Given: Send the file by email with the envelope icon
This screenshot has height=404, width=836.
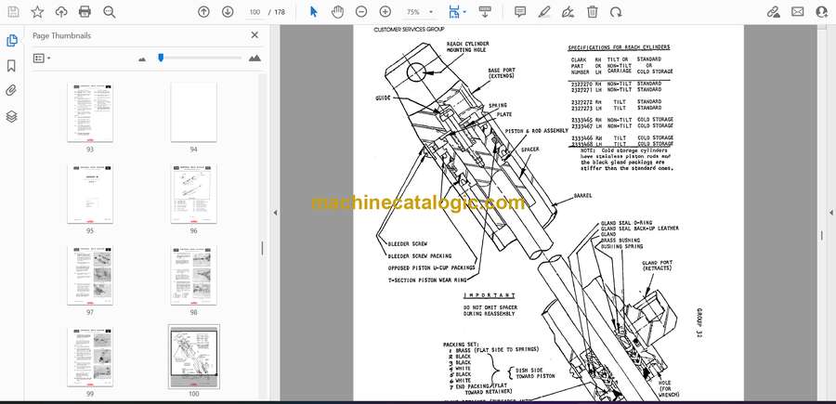Looking at the screenshot, I should coord(798,12).
